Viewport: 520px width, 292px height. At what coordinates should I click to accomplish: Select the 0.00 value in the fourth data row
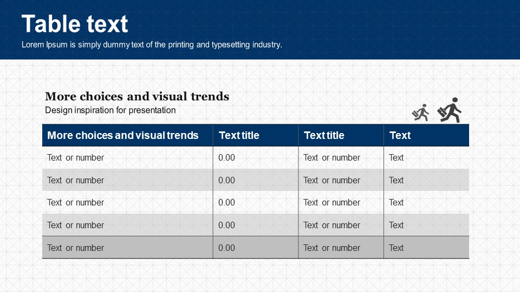click(x=226, y=225)
